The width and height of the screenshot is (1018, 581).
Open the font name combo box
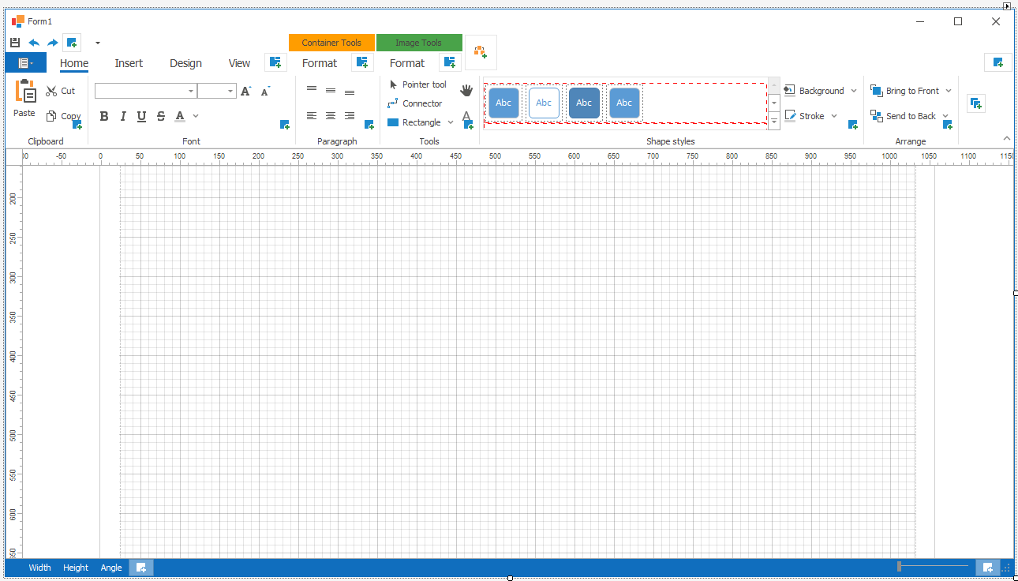(x=145, y=91)
